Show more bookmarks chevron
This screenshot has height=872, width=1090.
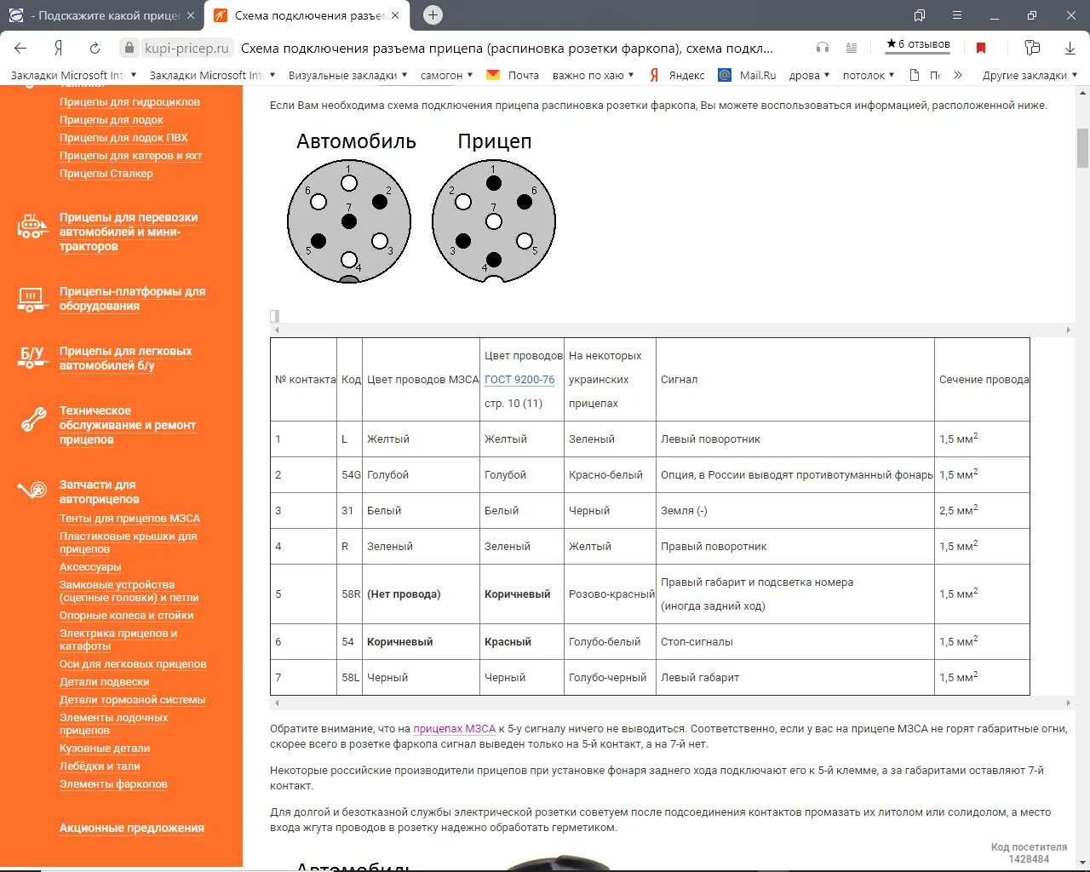pos(958,75)
